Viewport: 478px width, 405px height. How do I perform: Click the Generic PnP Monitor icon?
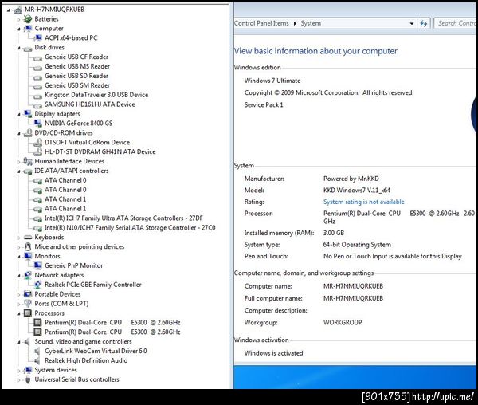click(x=37, y=265)
